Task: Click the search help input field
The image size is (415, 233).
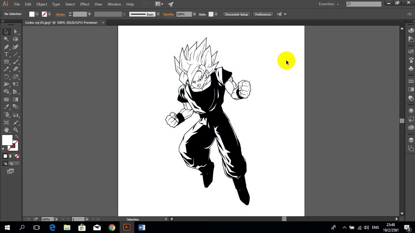Action: tap(364, 4)
